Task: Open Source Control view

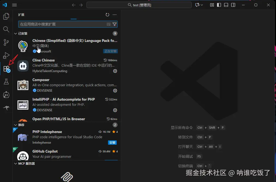Action: 6,42
